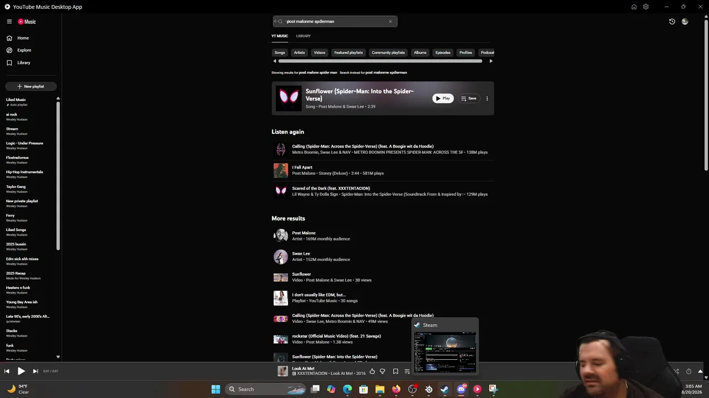Open the taskbar weather widget

pyautogui.click(x=17, y=389)
